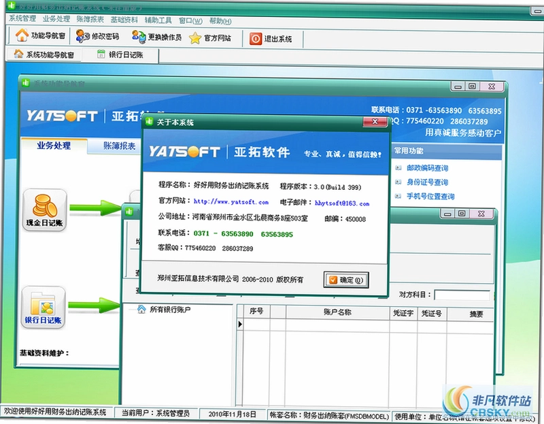This screenshot has width=544, height=424.
Task: Click the 凭证号 column header
Action: (x=432, y=314)
